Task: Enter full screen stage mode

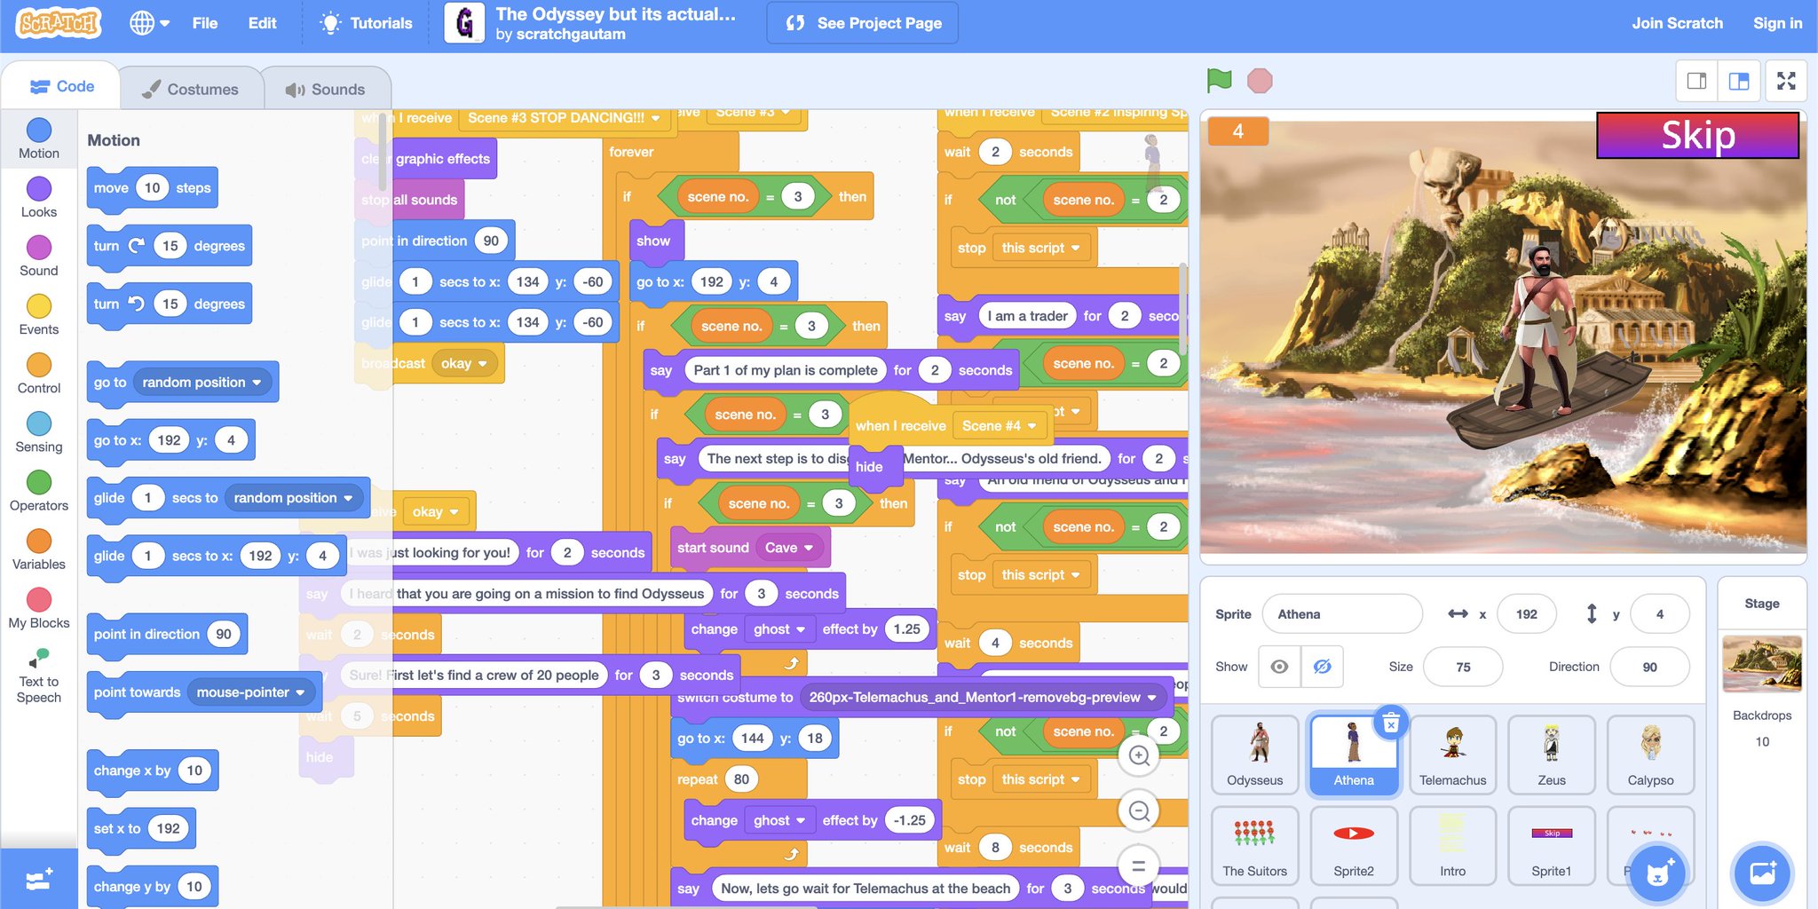Action: (x=1786, y=82)
